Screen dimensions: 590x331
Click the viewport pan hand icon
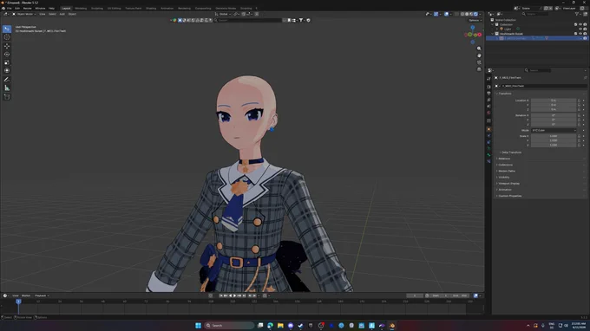[x=479, y=55]
